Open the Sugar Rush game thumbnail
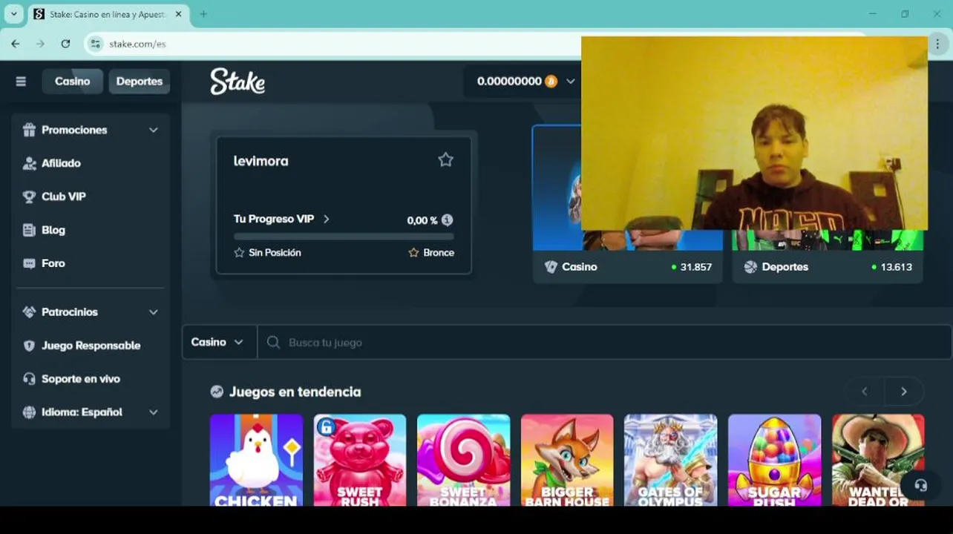This screenshot has width=953, height=534. click(775, 460)
